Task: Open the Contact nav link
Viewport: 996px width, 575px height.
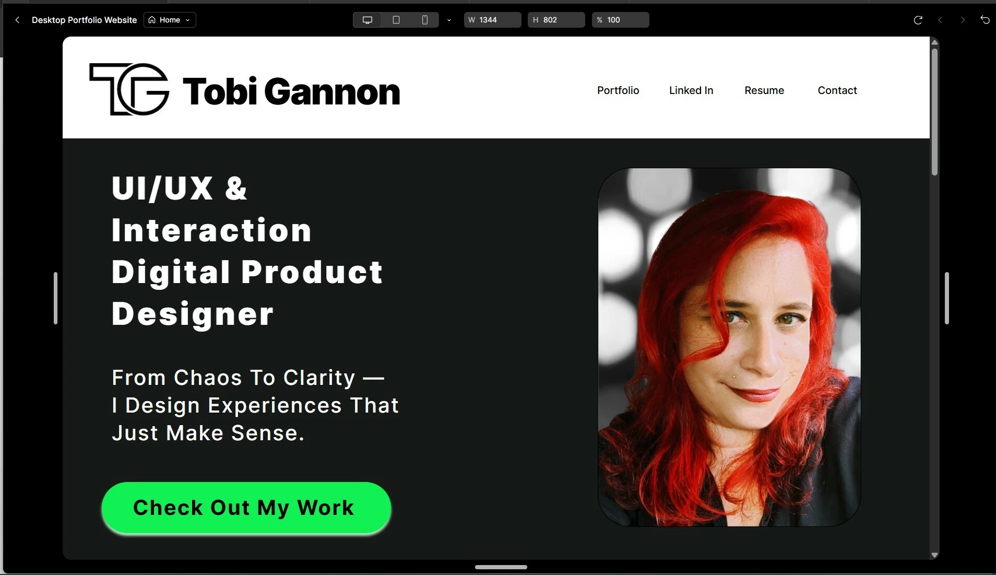Action: click(837, 90)
